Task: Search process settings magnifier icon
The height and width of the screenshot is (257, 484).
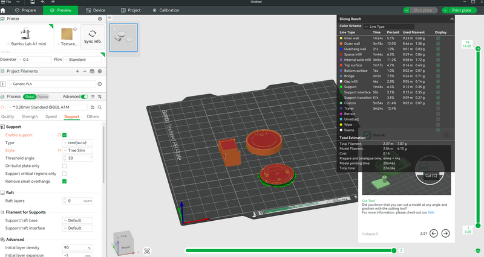Action: click(x=100, y=107)
